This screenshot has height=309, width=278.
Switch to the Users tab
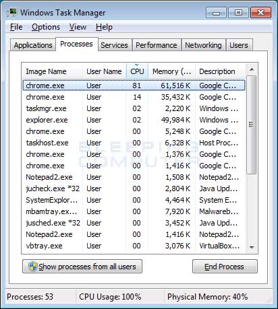tap(239, 45)
